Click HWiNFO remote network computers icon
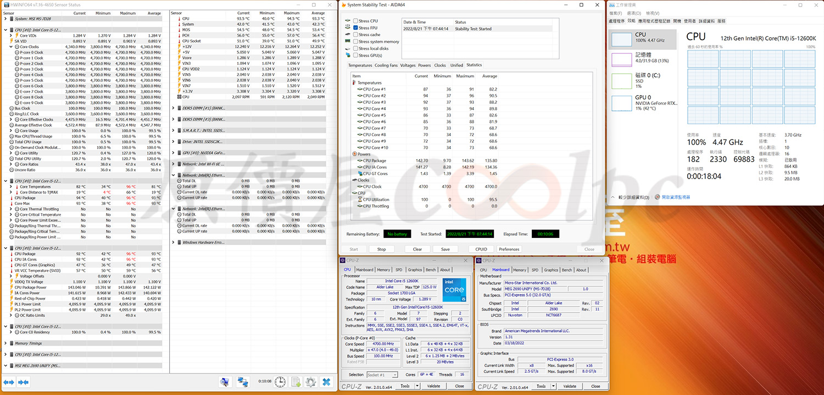 [x=242, y=381]
